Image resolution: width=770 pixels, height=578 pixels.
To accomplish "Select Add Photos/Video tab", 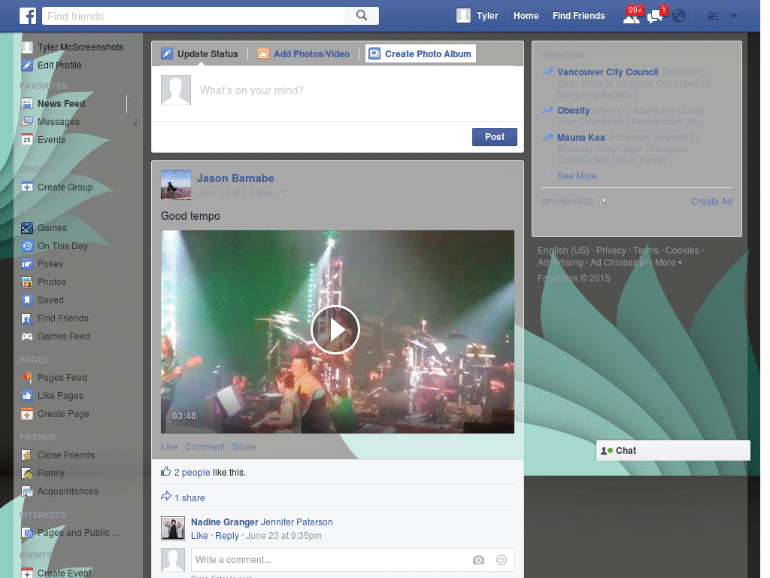I will point(304,53).
